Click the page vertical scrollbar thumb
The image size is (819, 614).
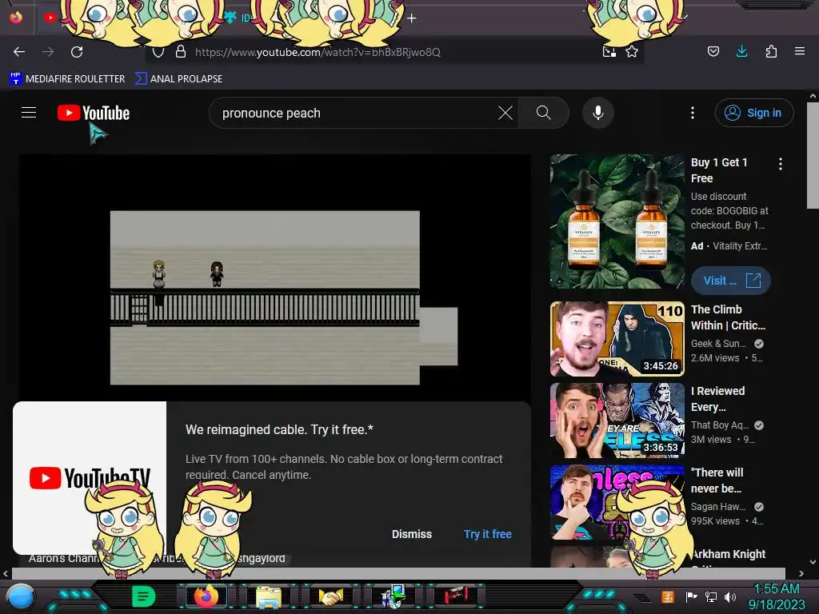coord(813,156)
